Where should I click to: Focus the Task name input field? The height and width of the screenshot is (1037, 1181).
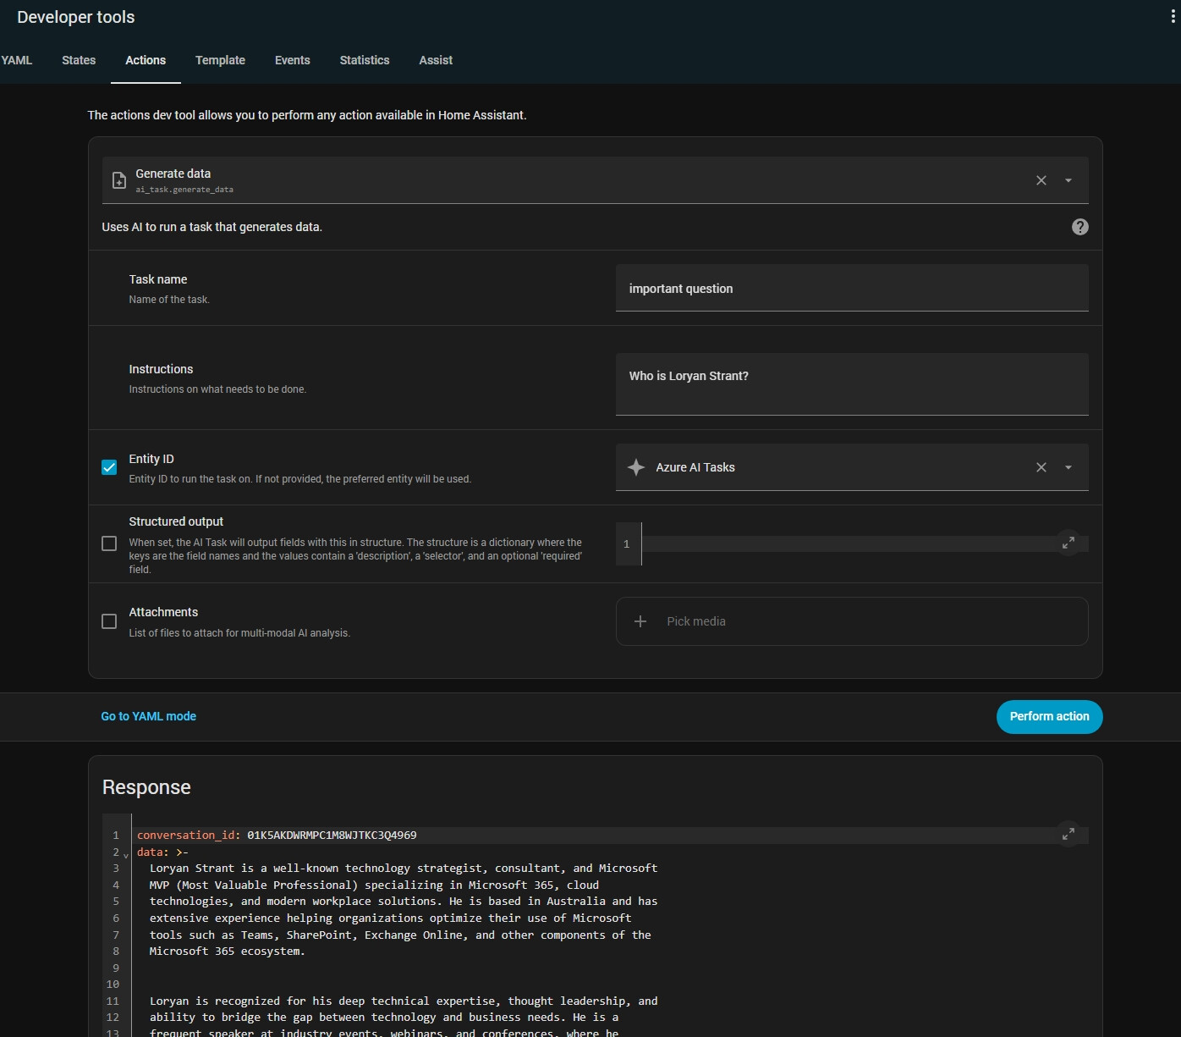pyautogui.click(x=852, y=288)
